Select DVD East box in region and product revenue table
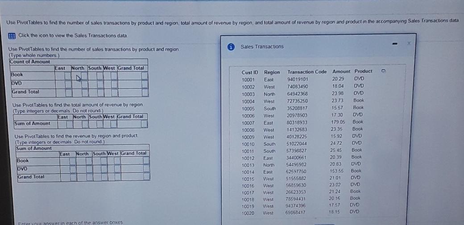 pyautogui.click(x=73, y=169)
